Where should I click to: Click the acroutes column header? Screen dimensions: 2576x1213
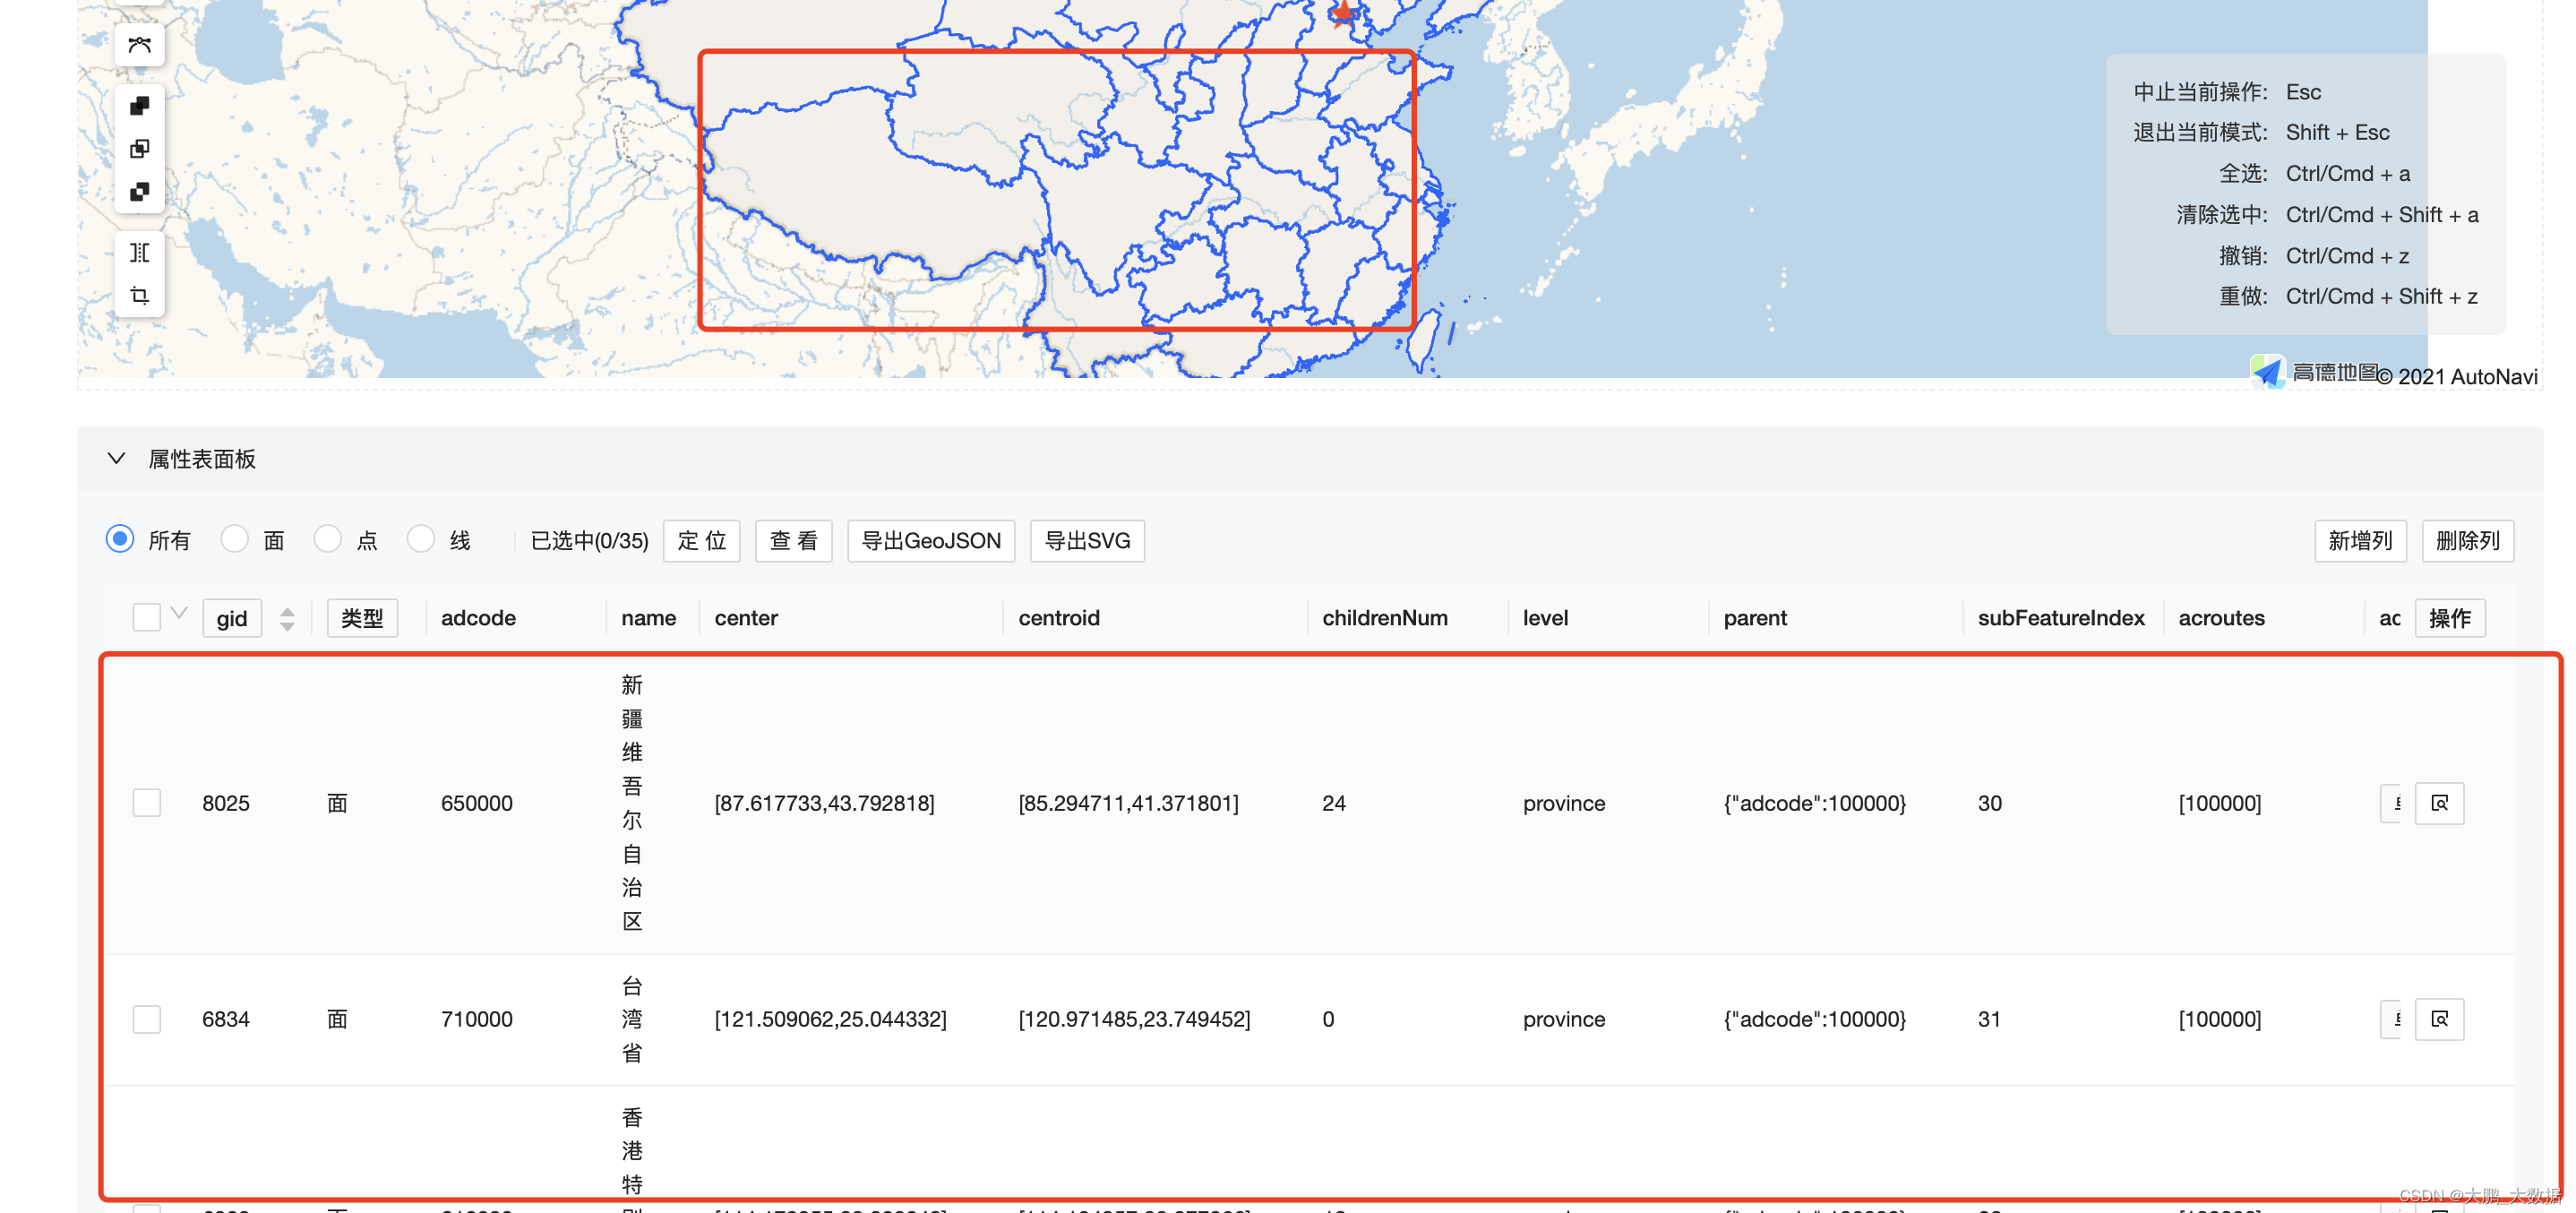[x=2221, y=618]
